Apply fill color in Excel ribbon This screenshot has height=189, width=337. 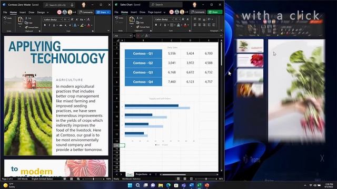click(x=179, y=25)
